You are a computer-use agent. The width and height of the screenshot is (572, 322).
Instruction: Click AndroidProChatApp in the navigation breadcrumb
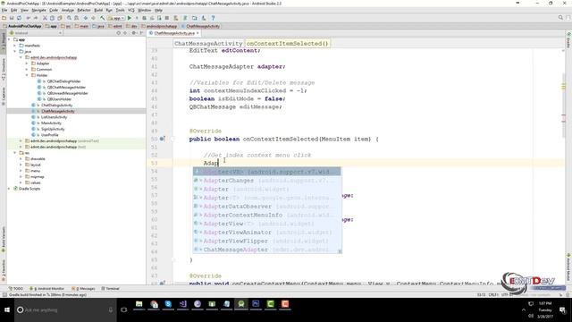(21, 26)
